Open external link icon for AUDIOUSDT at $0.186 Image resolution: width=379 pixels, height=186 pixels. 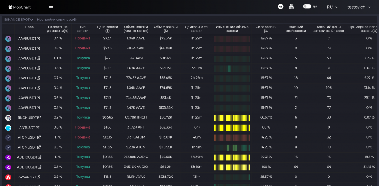[40, 167]
